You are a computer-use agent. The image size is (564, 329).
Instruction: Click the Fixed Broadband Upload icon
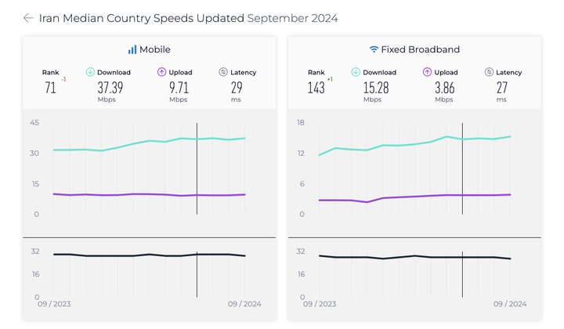(428, 72)
